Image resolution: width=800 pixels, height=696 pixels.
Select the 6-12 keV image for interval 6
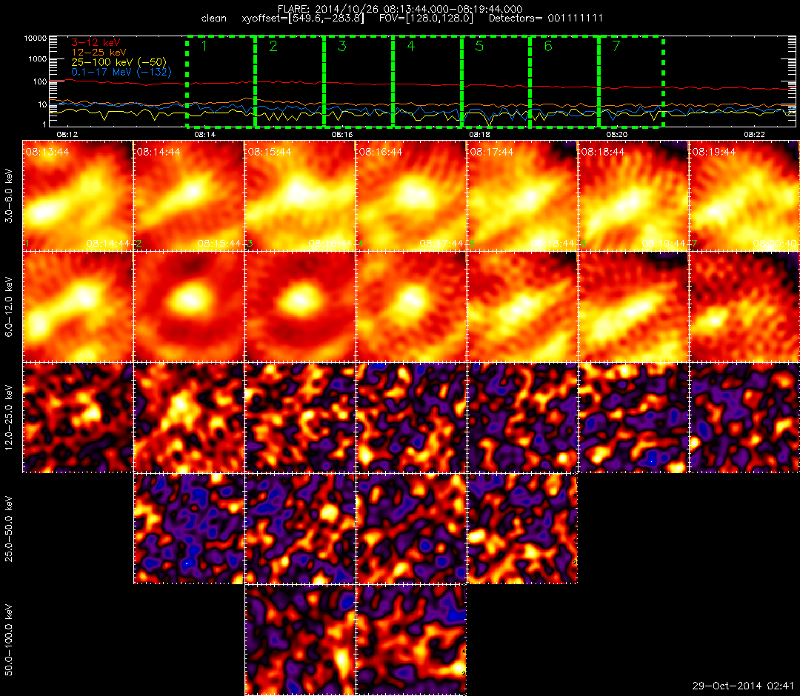coord(633,307)
